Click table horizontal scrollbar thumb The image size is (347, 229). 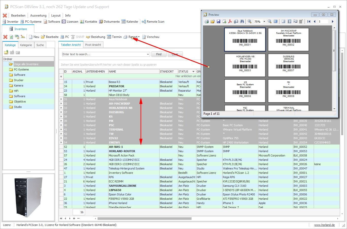[x=144, y=218]
